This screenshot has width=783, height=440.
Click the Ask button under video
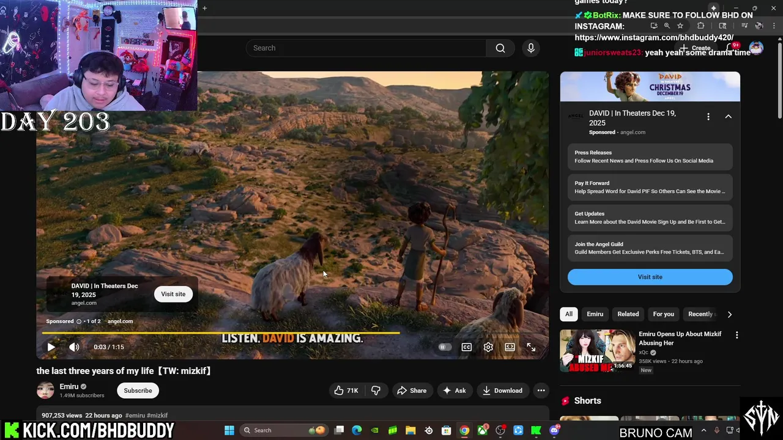pyautogui.click(x=454, y=391)
